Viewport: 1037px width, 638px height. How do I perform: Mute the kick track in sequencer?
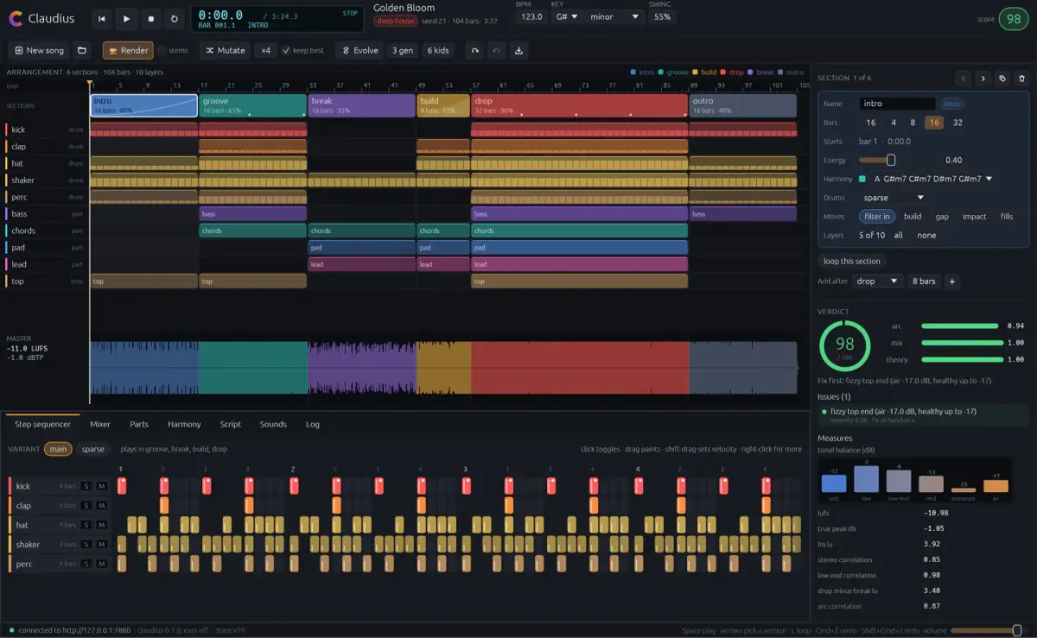(101, 486)
